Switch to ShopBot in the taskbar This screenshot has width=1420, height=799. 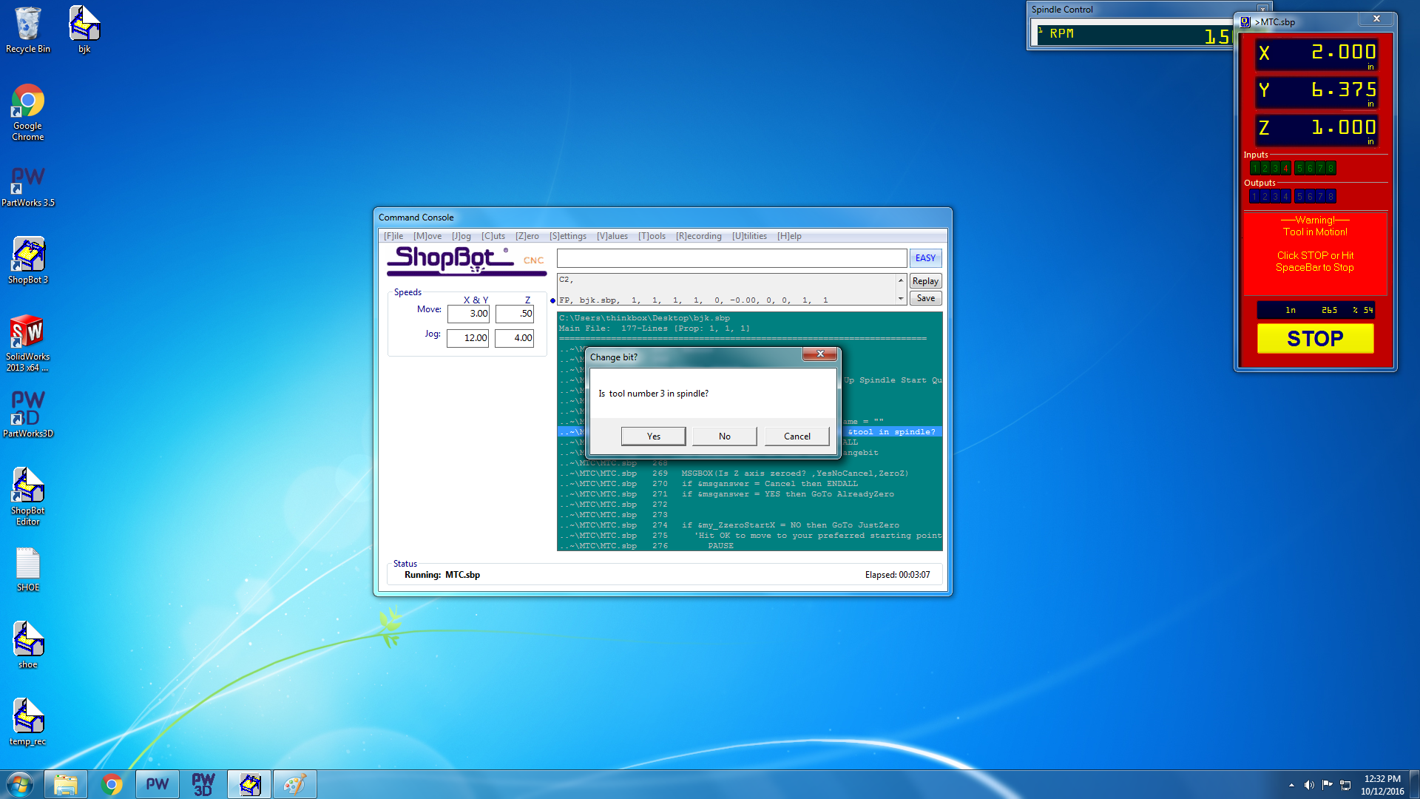click(x=249, y=784)
